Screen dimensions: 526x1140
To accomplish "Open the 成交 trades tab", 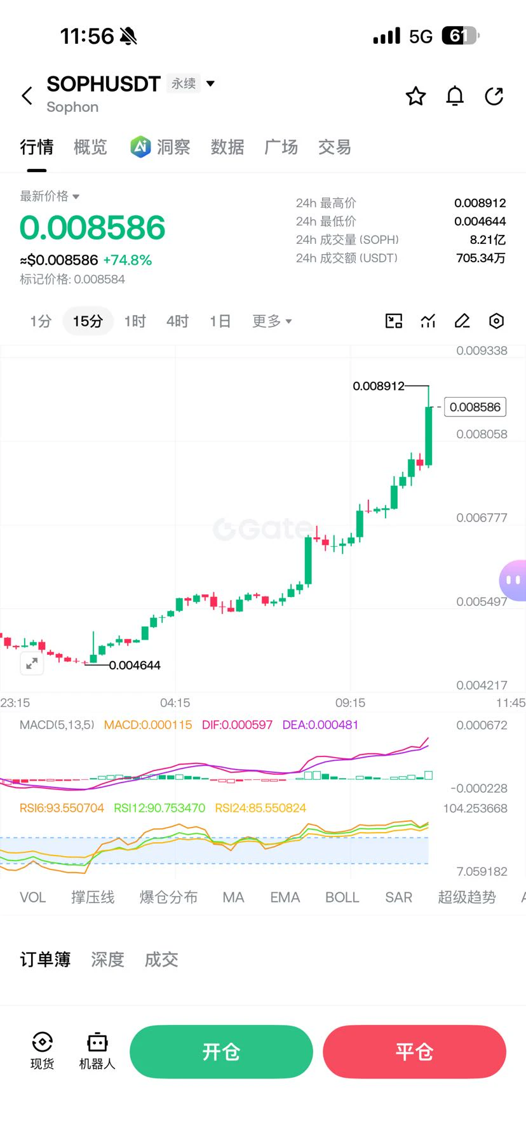I will click(x=161, y=959).
